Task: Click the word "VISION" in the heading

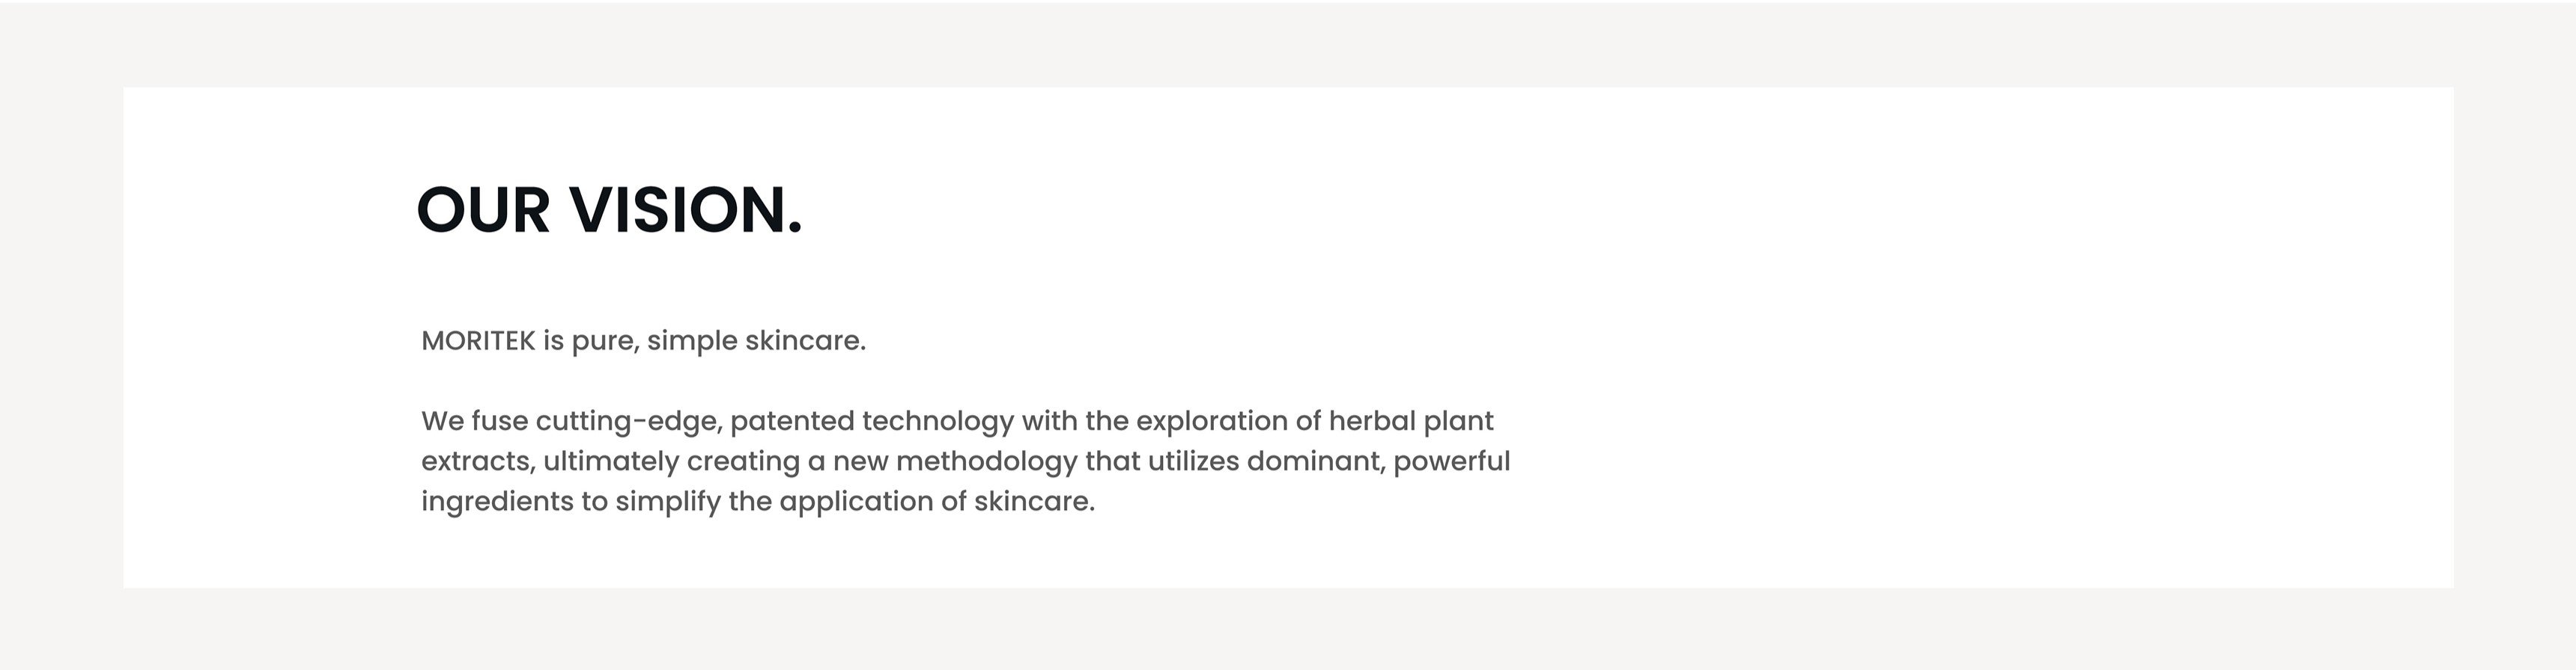Action: pyautogui.click(x=686, y=211)
